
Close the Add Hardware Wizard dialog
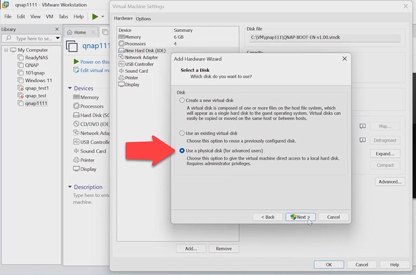[x=344, y=59]
